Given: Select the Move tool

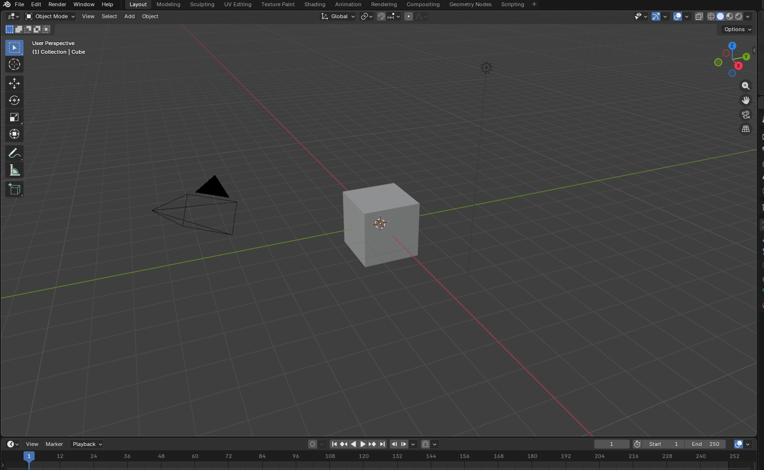Looking at the screenshot, I should pos(14,83).
